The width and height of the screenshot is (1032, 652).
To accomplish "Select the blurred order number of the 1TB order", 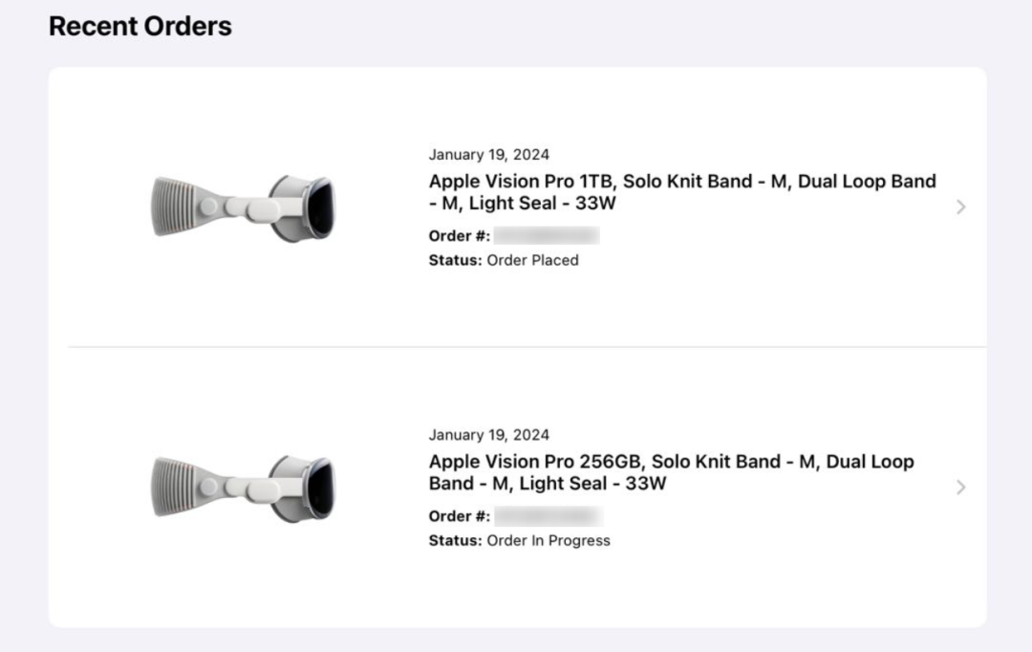I will click(547, 236).
